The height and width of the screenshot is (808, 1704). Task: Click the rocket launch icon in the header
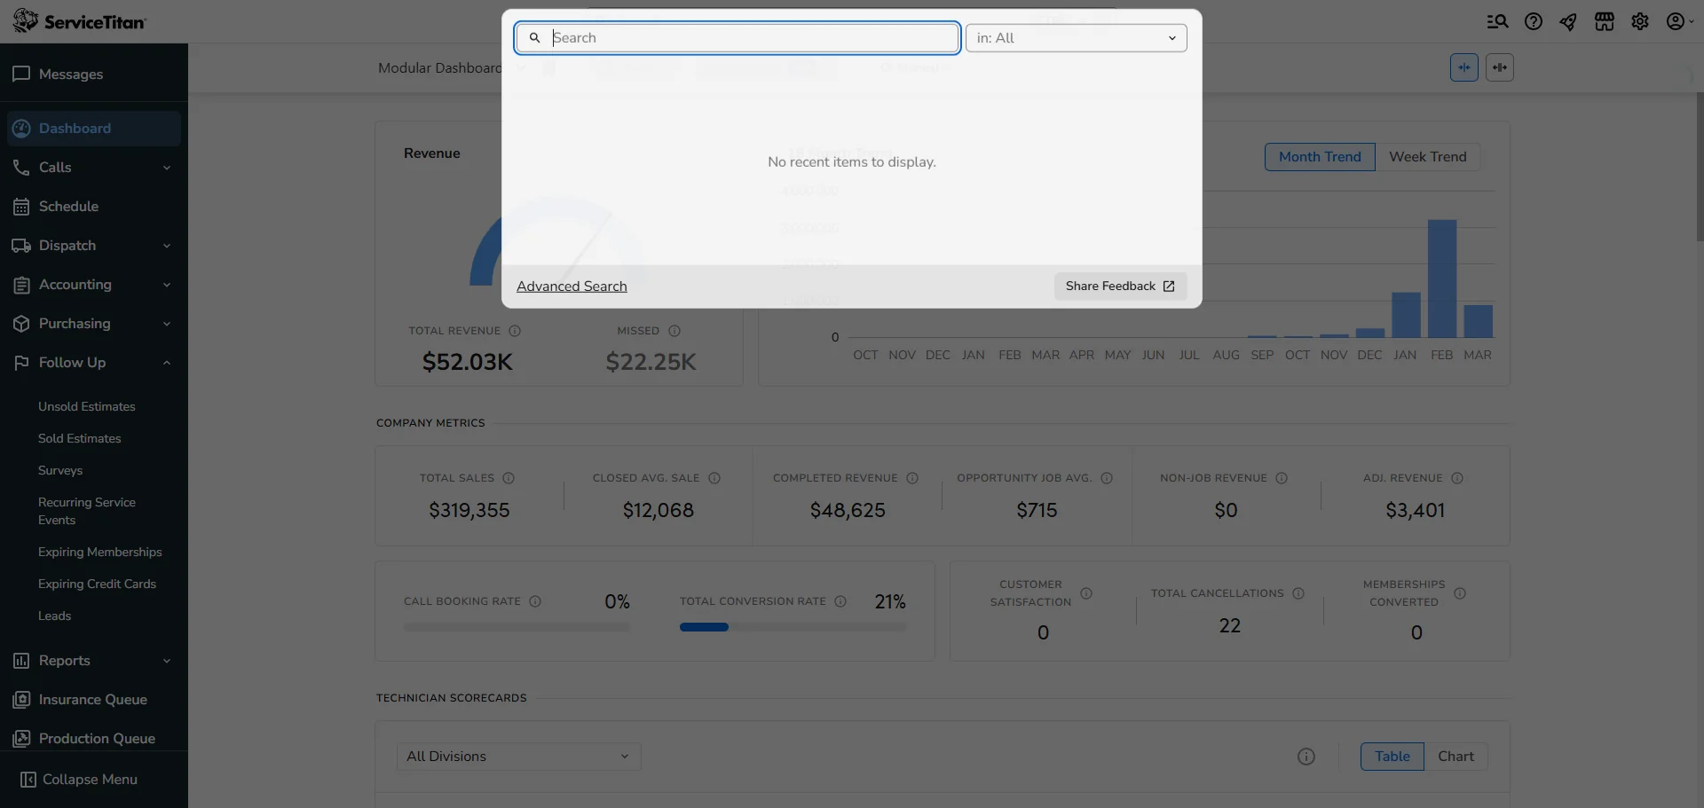point(1568,21)
